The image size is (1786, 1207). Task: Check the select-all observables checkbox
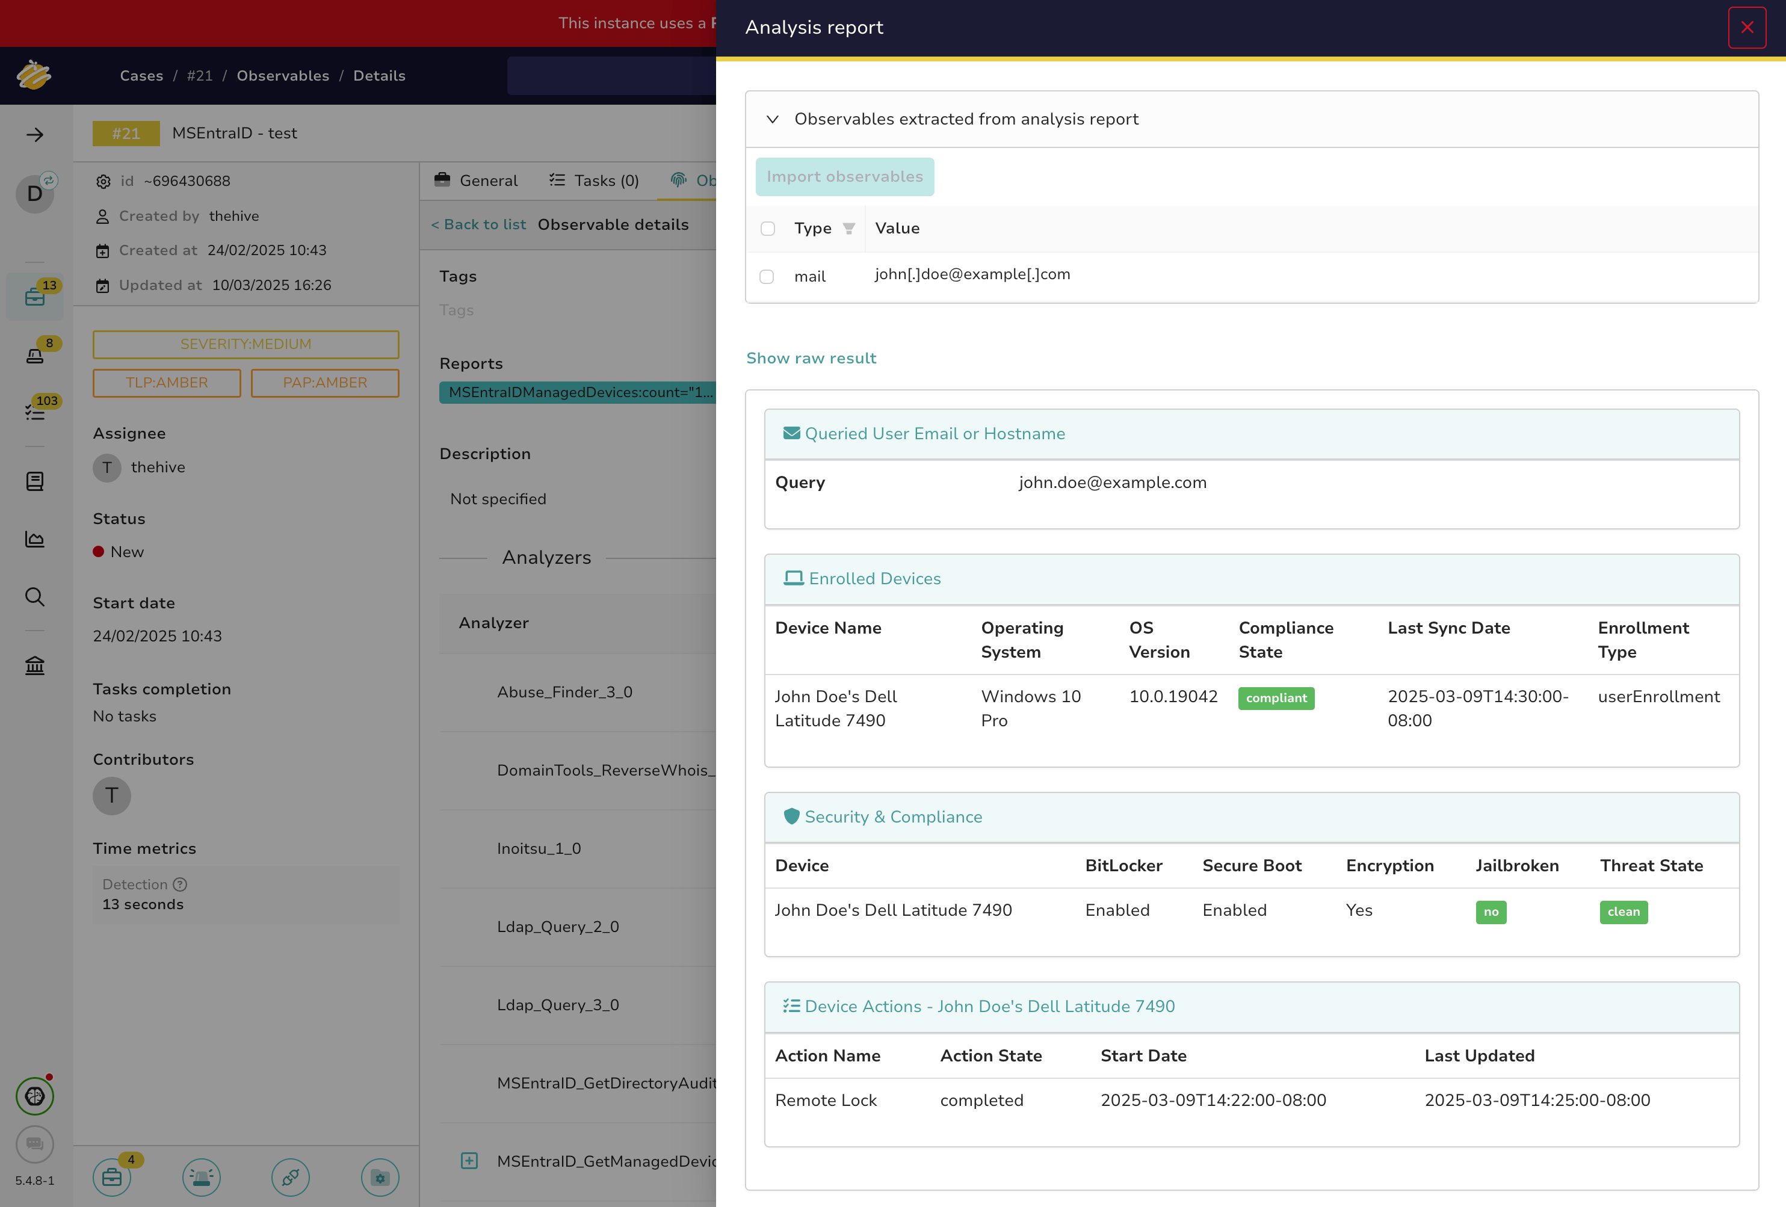click(x=767, y=228)
